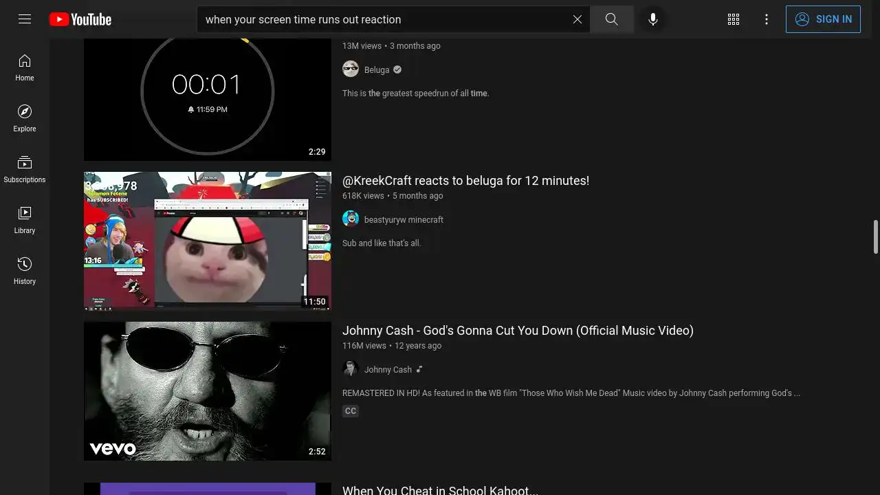The height and width of the screenshot is (495, 880).
Task: Click the beastyuryw minecraft avatar
Action: [x=351, y=219]
